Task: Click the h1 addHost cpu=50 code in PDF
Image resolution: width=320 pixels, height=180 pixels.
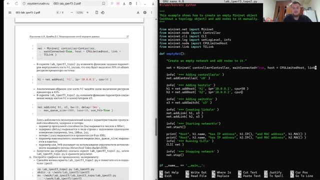Action: 74,79
